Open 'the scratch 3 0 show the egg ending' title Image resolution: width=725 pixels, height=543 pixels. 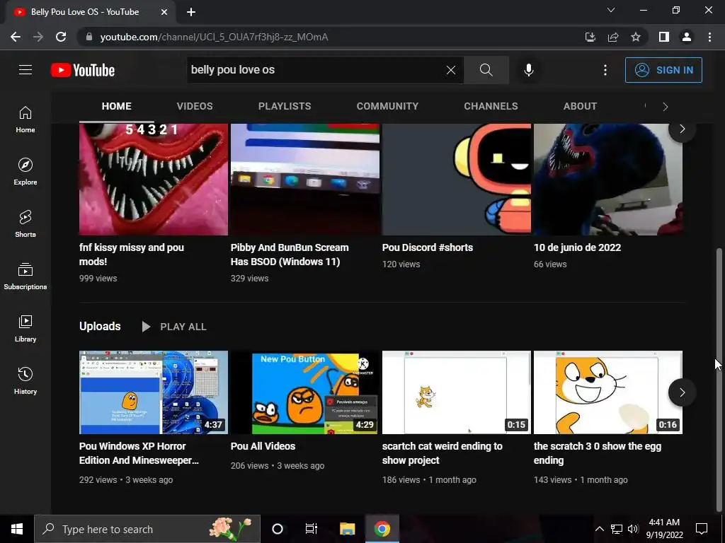coord(598,453)
